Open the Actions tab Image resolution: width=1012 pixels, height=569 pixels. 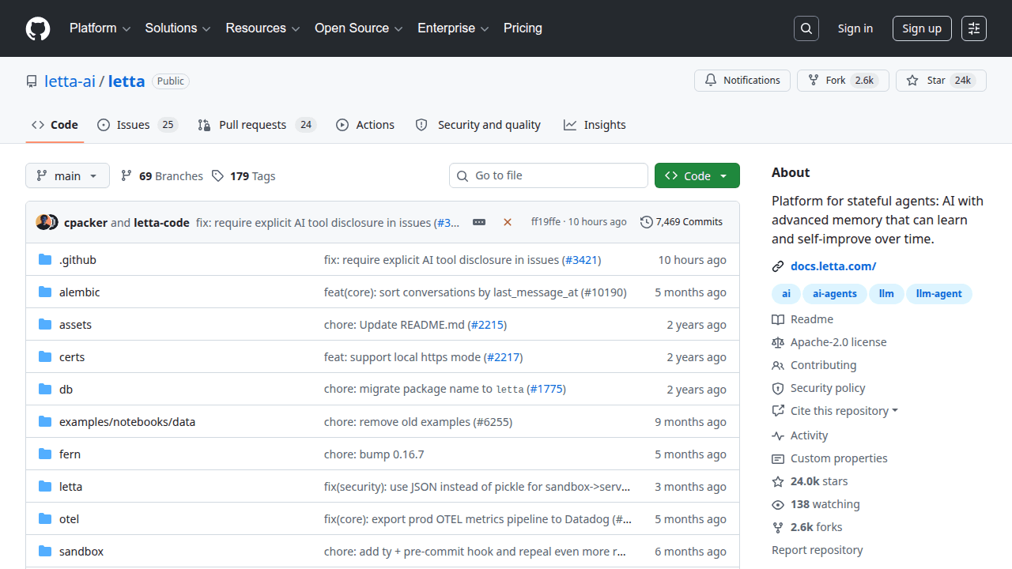pos(365,125)
